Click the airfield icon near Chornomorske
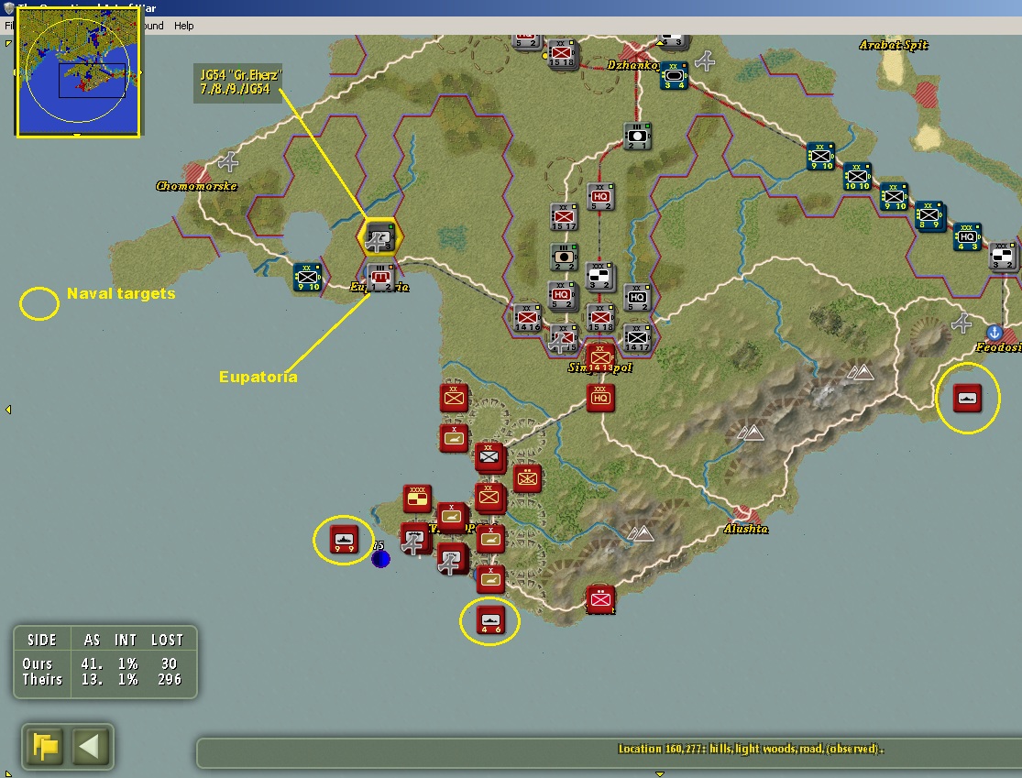The image size is (1022, 778). pyautogui.click(x=228, y=161)
